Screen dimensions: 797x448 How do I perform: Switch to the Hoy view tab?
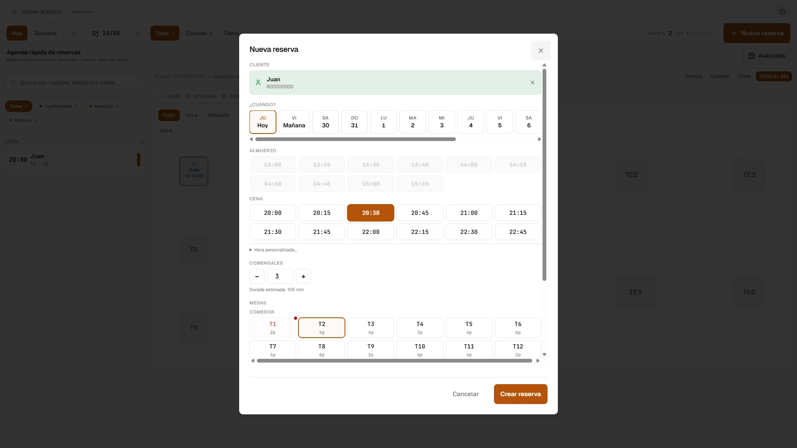point(17,33)
